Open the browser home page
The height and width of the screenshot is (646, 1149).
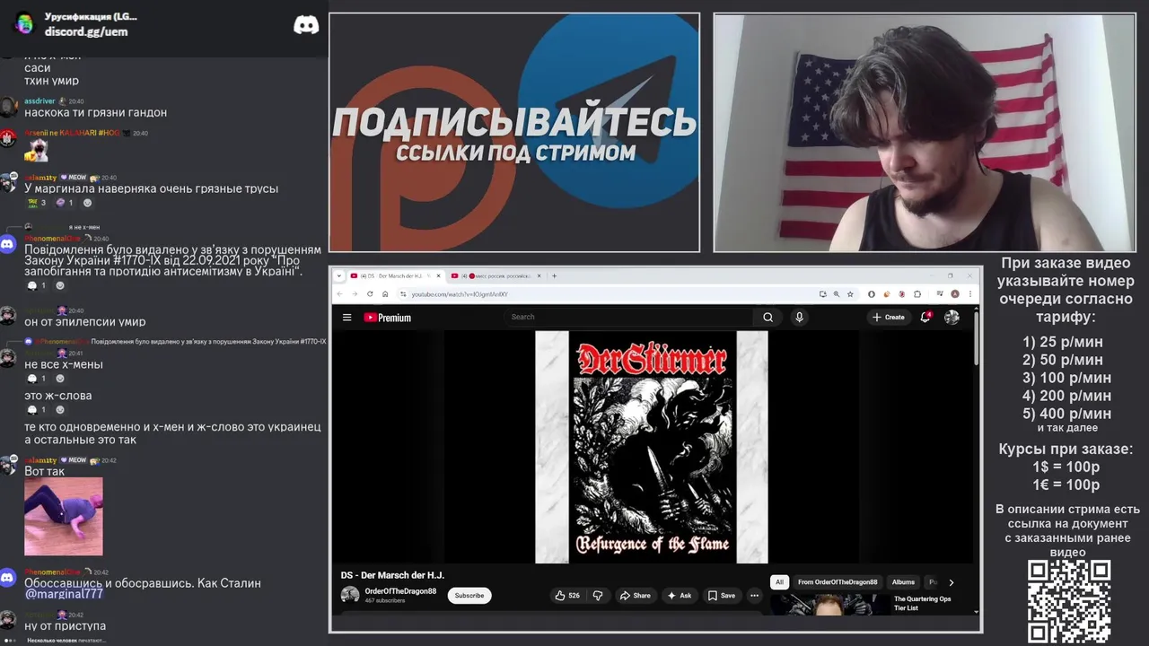pos(385,293)
